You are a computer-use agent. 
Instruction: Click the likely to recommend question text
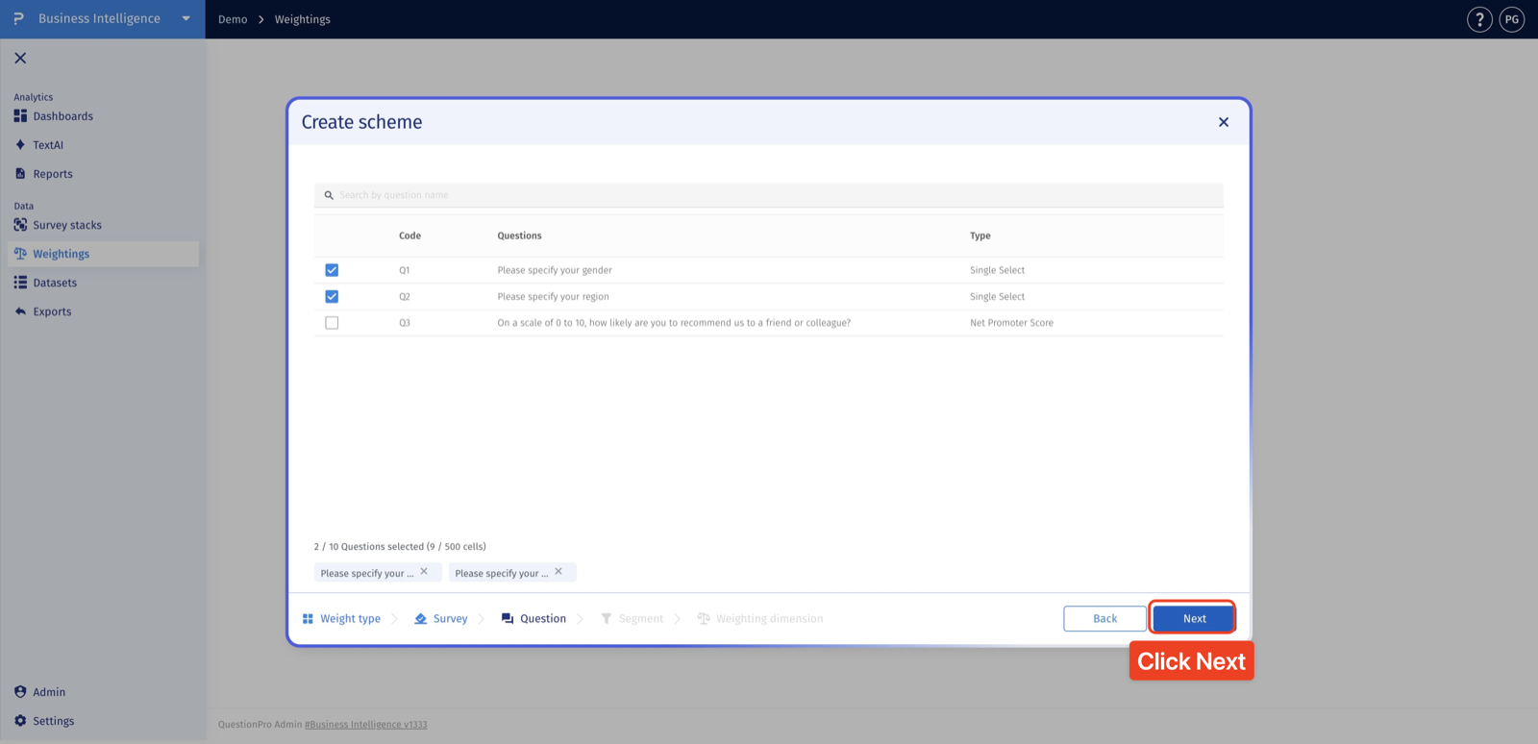[674, 323]
